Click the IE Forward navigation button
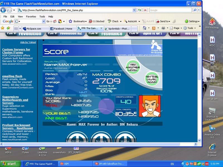 tap(9, 10)
